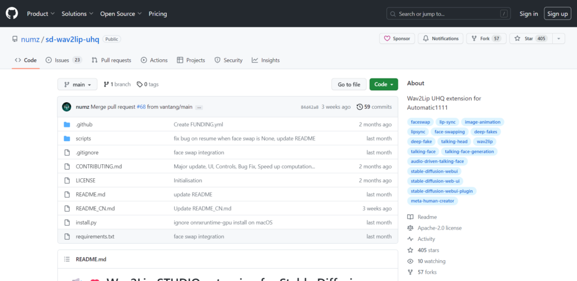The width and height of the screenshot is (577, 281).
Task: Open the numz owner profile link
Action: point(30,39)
